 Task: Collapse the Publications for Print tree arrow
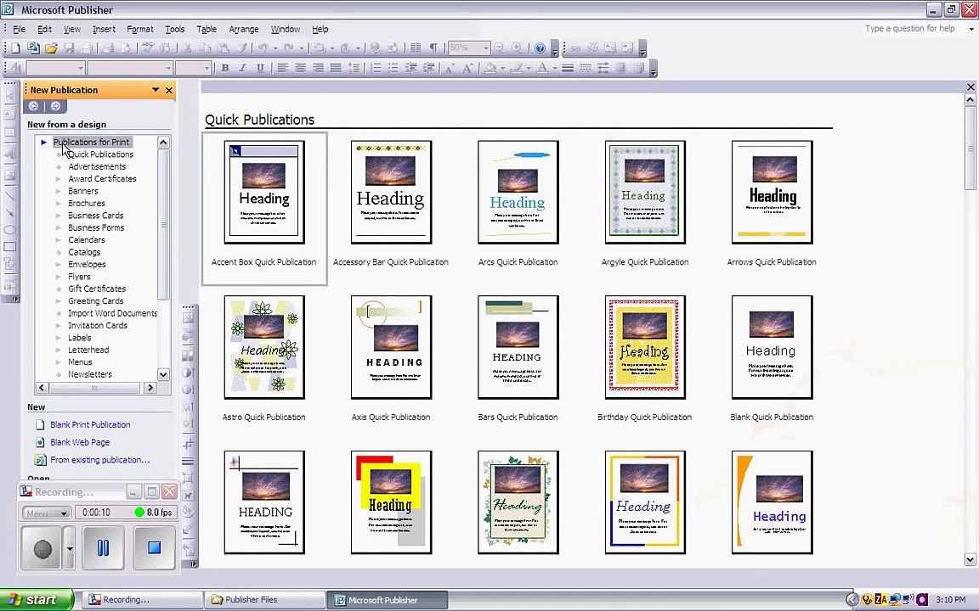pyautogui.click(x=43, y=143)
